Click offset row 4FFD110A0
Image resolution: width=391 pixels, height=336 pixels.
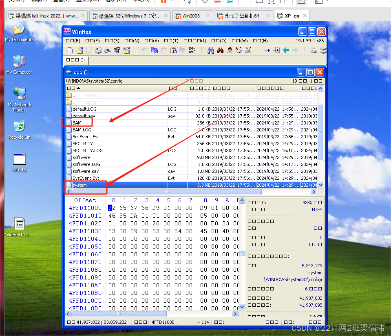pos(85,285)
